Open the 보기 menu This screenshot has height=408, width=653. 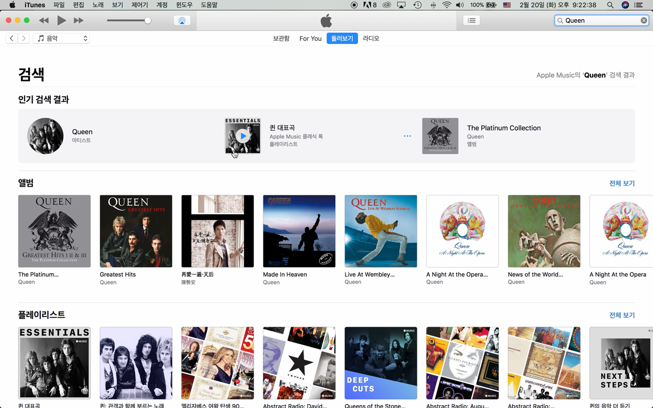point(118,5)
